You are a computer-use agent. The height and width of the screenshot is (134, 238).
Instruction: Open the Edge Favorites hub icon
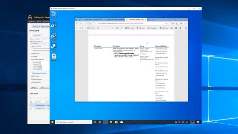coord(173,23)
